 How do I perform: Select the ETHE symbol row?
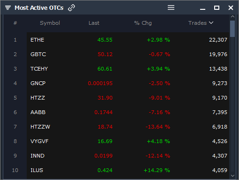tap(128, 40)
